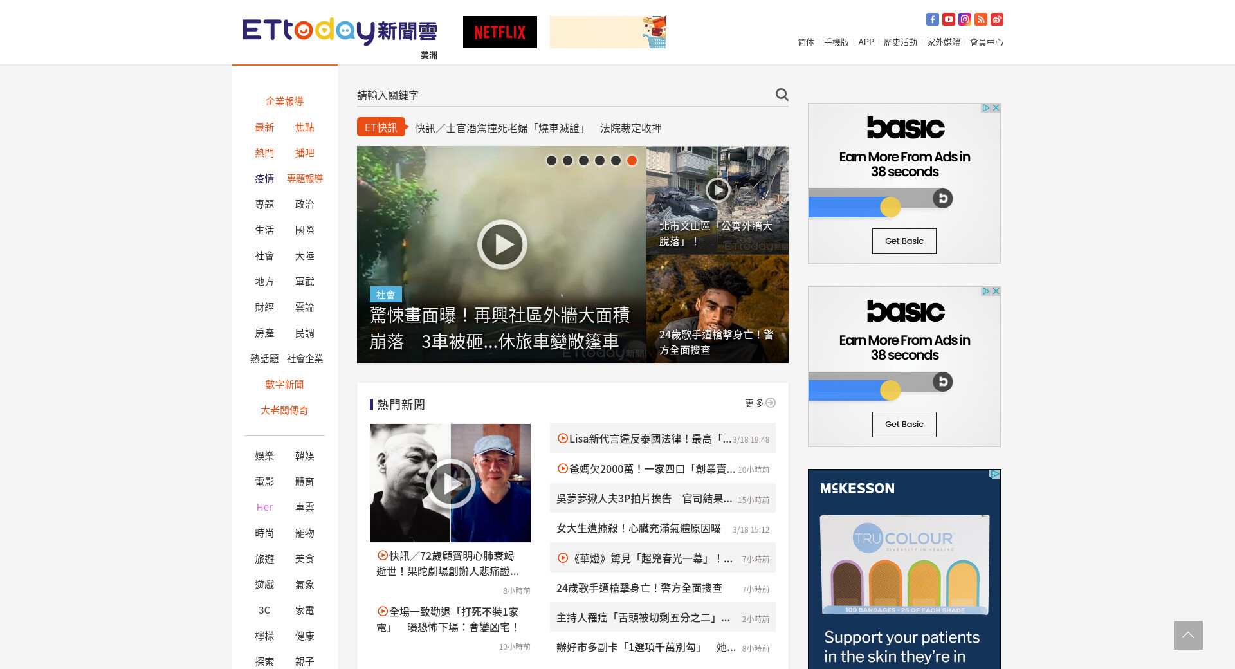Viewport: 1235px width, 669px height.
Task: Click the keyword search input field
Action: pyautogui.click(x=563, y=95)
